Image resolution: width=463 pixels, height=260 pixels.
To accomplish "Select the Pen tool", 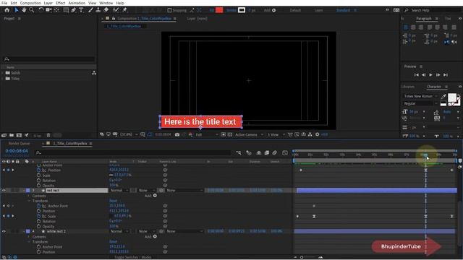I will (74, 10).
